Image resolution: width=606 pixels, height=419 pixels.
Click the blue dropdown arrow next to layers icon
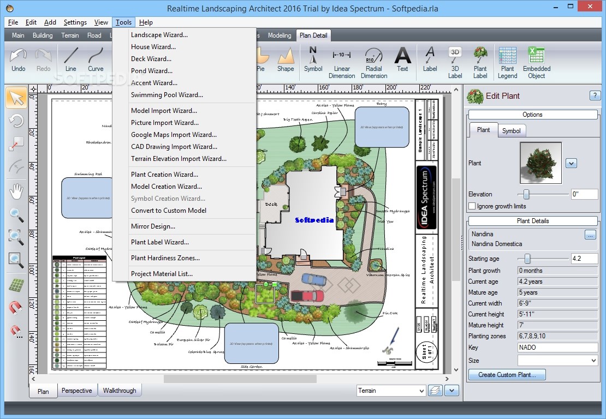click(451, 391)
